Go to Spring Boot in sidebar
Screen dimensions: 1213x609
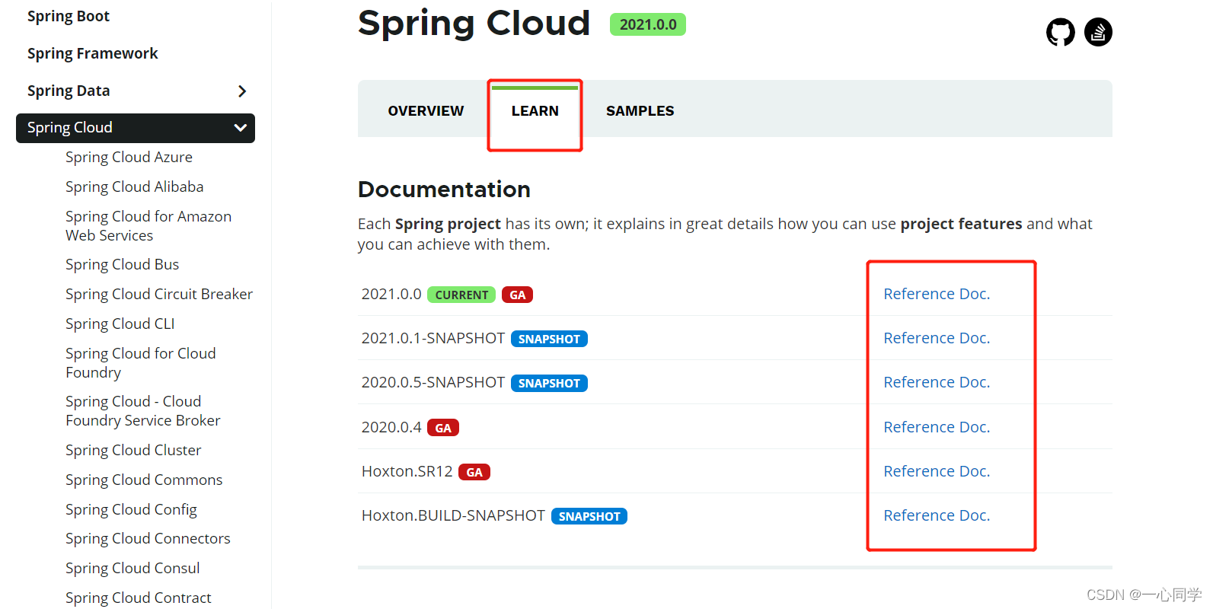pyautogui.click(x=69, y=16)
